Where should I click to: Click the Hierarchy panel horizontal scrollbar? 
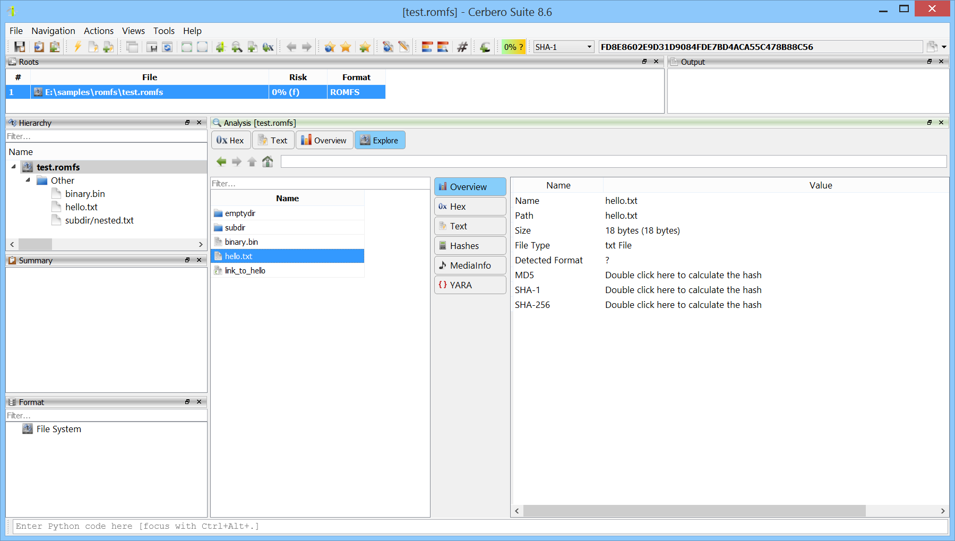click(106, 244)
